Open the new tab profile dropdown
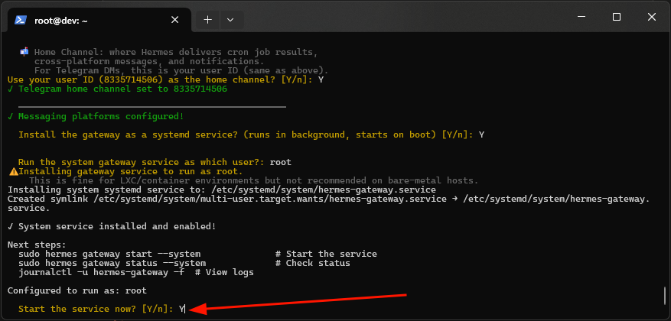 coord(230,20)
